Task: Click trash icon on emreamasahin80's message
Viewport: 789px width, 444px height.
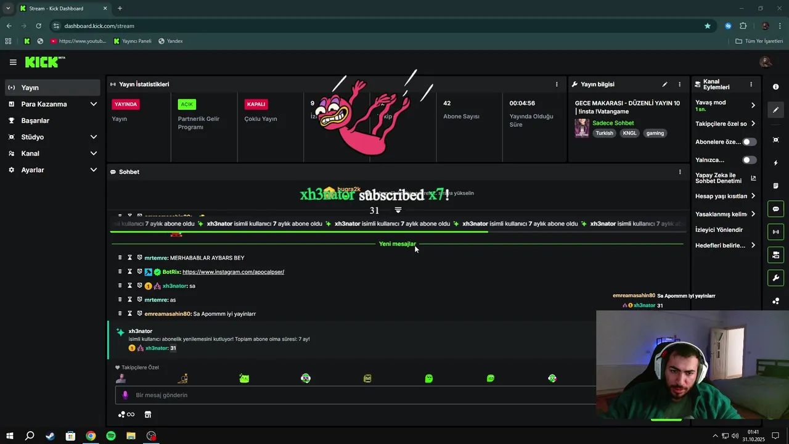Action: (120, 314)
